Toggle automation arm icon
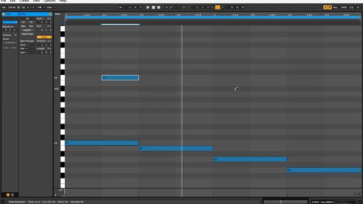Image resolution: width=363 pixels, height=204 pixels. pyautogui.click(x=171, y=7)
